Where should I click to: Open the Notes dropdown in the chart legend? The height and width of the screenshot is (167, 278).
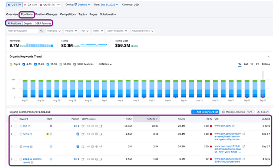tap(105, 64)
